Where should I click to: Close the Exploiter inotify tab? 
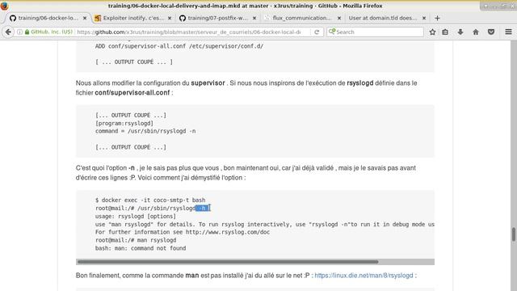170,18
